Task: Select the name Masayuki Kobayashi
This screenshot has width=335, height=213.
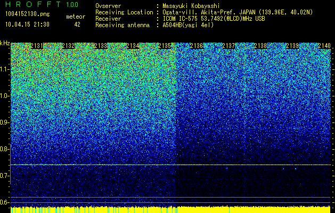Action: [x=191, y=6]
